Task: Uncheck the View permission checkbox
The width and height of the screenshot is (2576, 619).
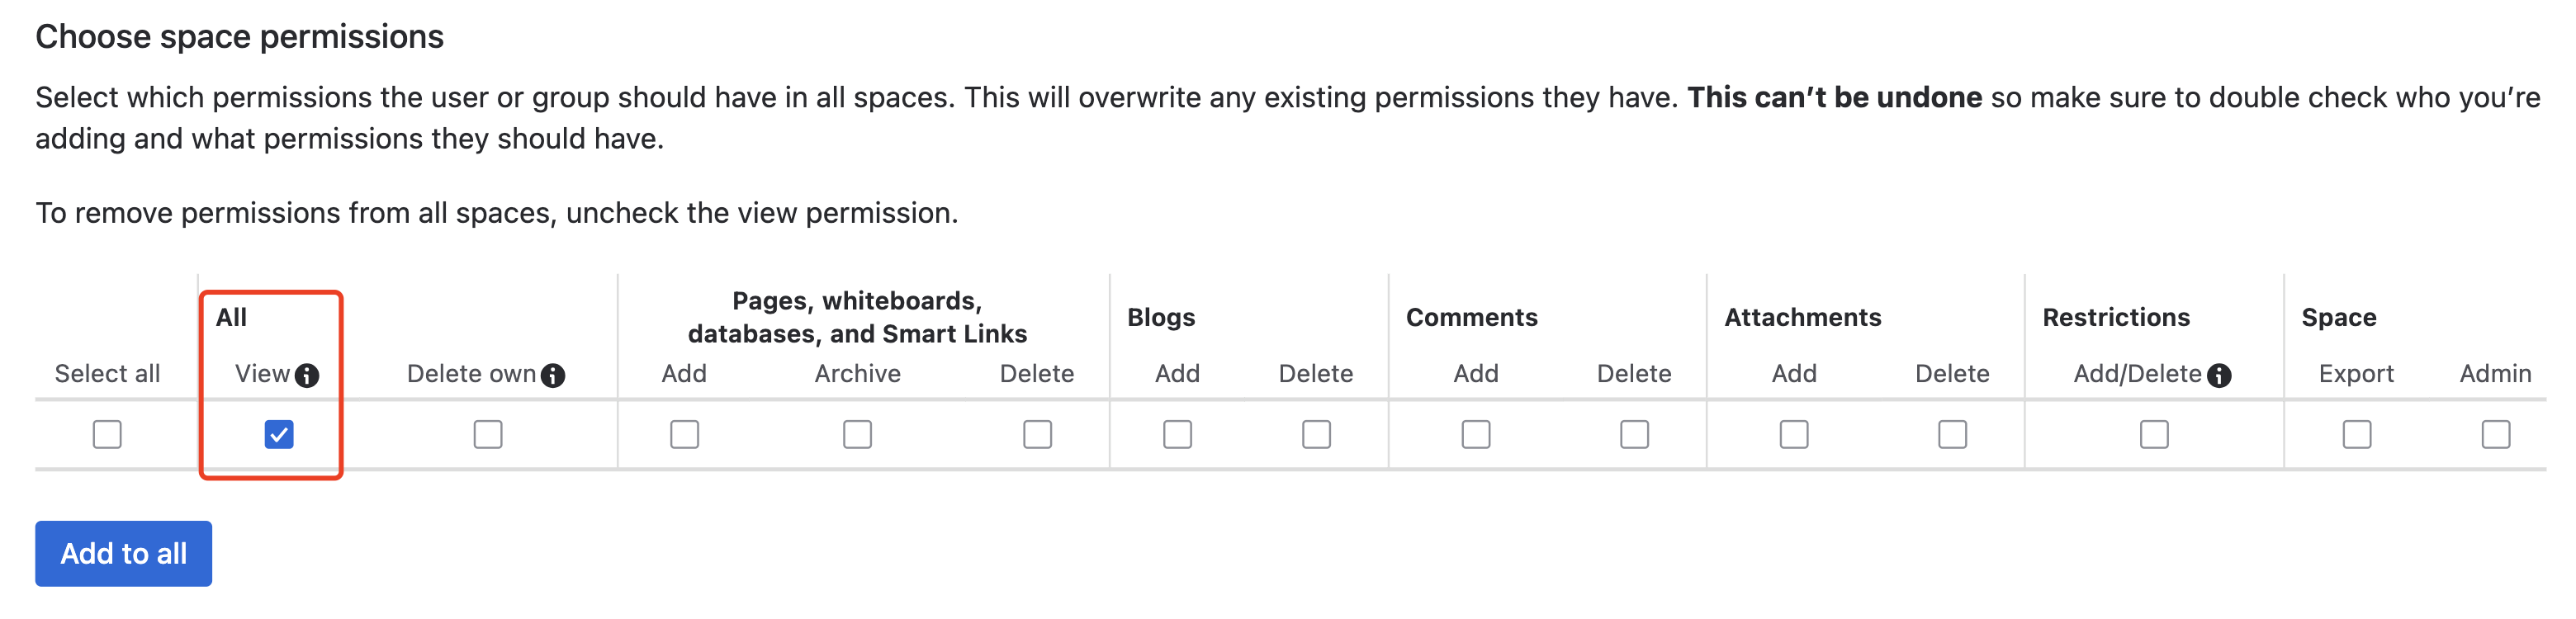Action: pyautogui.click(x=279, y=434)
